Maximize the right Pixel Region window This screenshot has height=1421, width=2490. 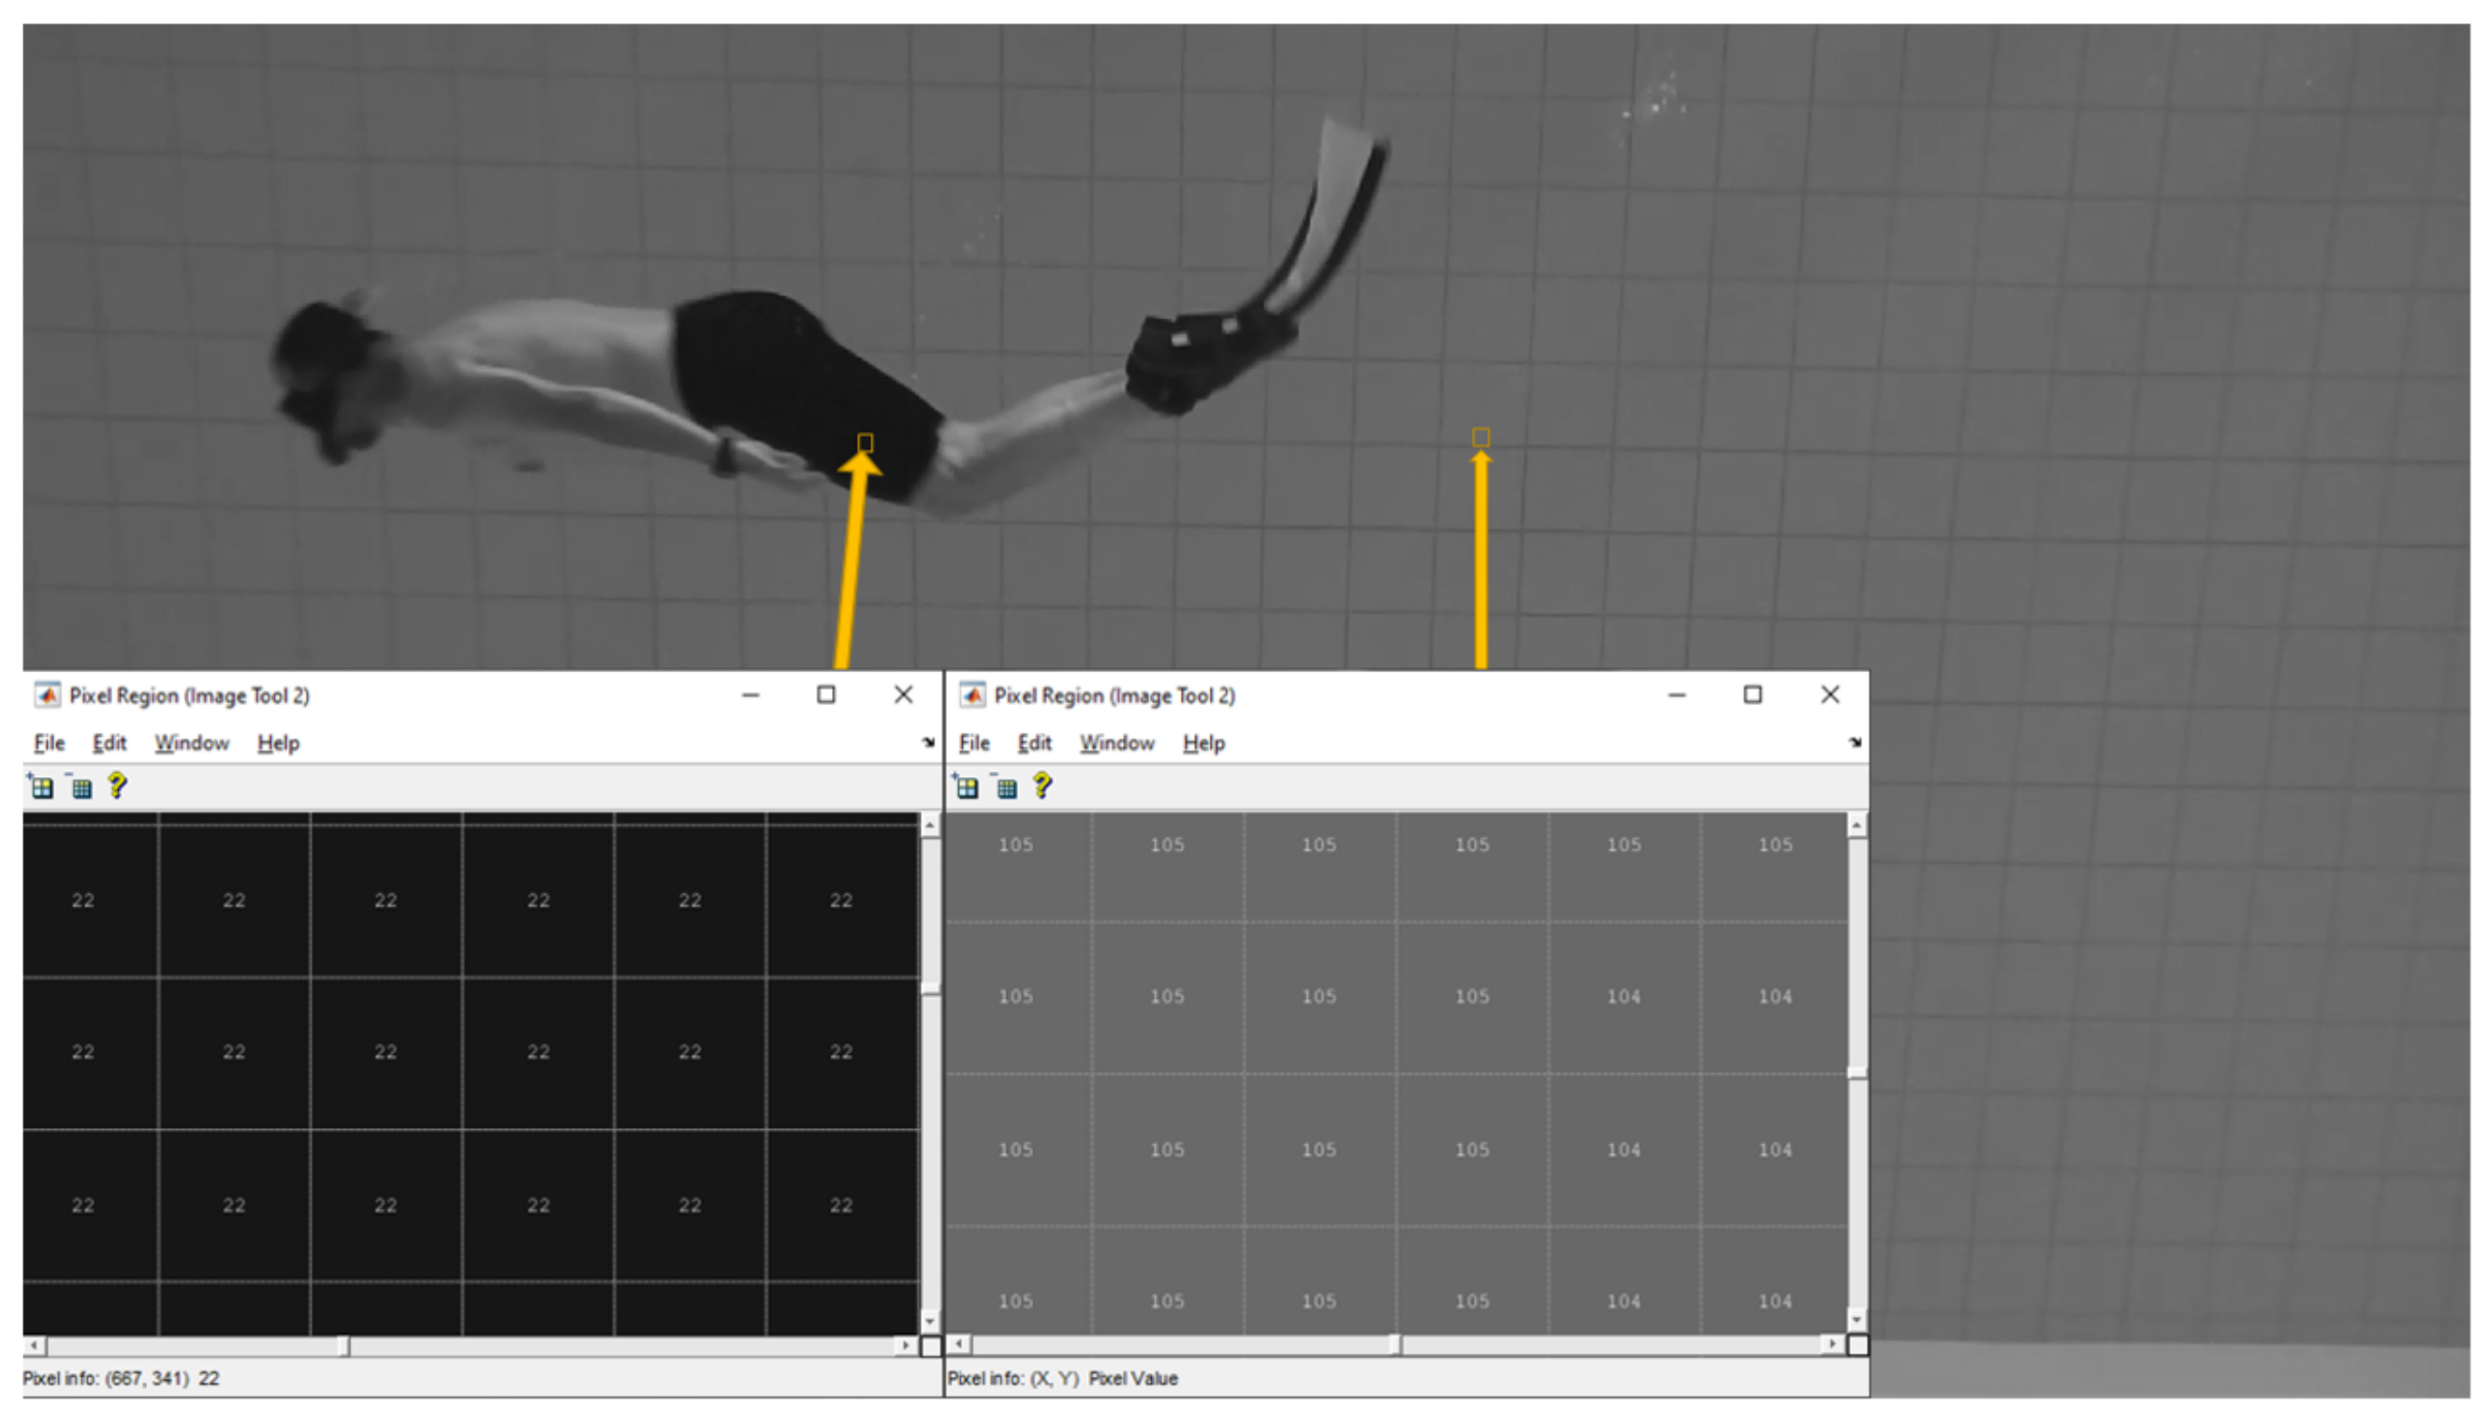tap(1752, 695)
